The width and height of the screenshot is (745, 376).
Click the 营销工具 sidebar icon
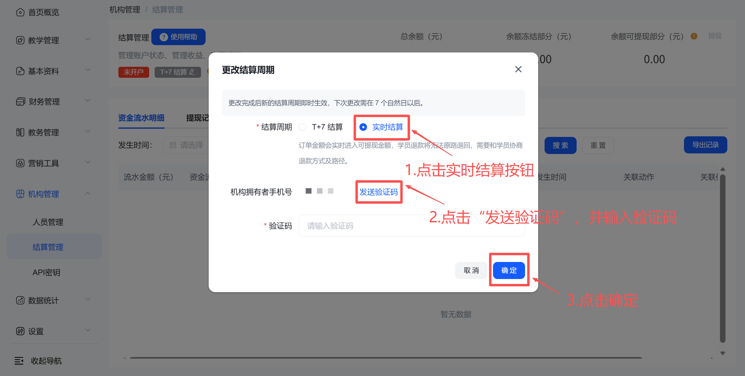coord(20,163)
